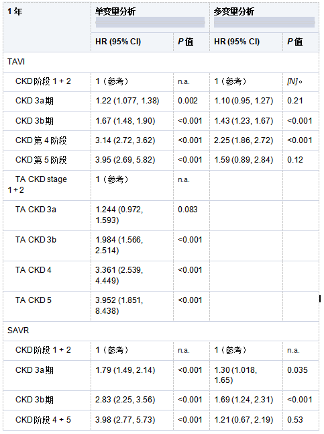324x434 pixels.
Task: Click the 多变量分析 column header
Action: coord(234,11)
